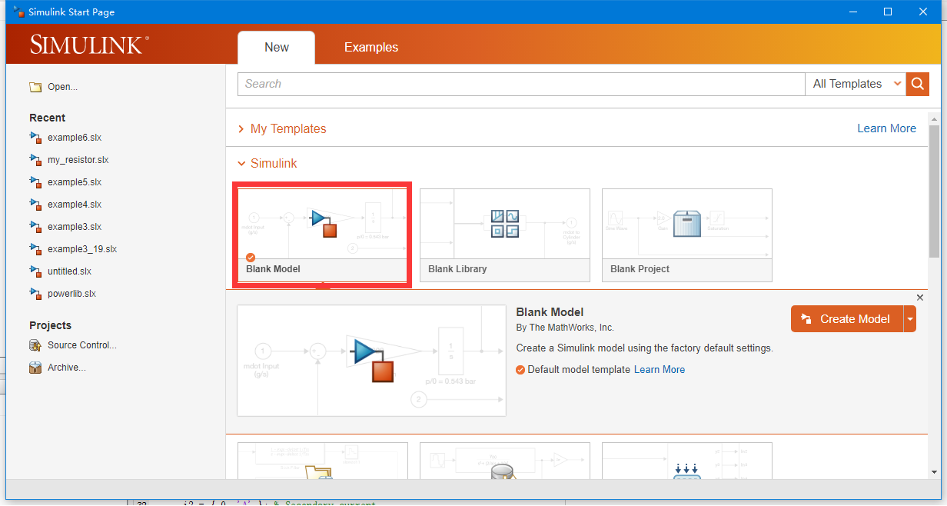Open recent file example3_19.slx

click(82, 249)
